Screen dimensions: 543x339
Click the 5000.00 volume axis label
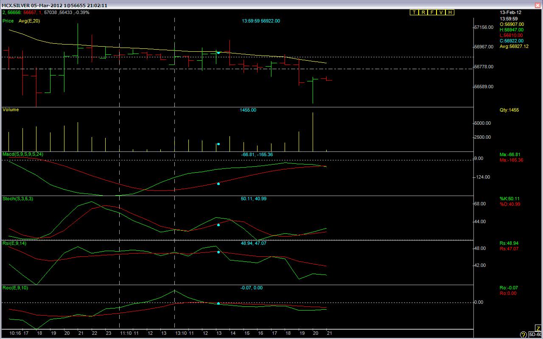482,123
